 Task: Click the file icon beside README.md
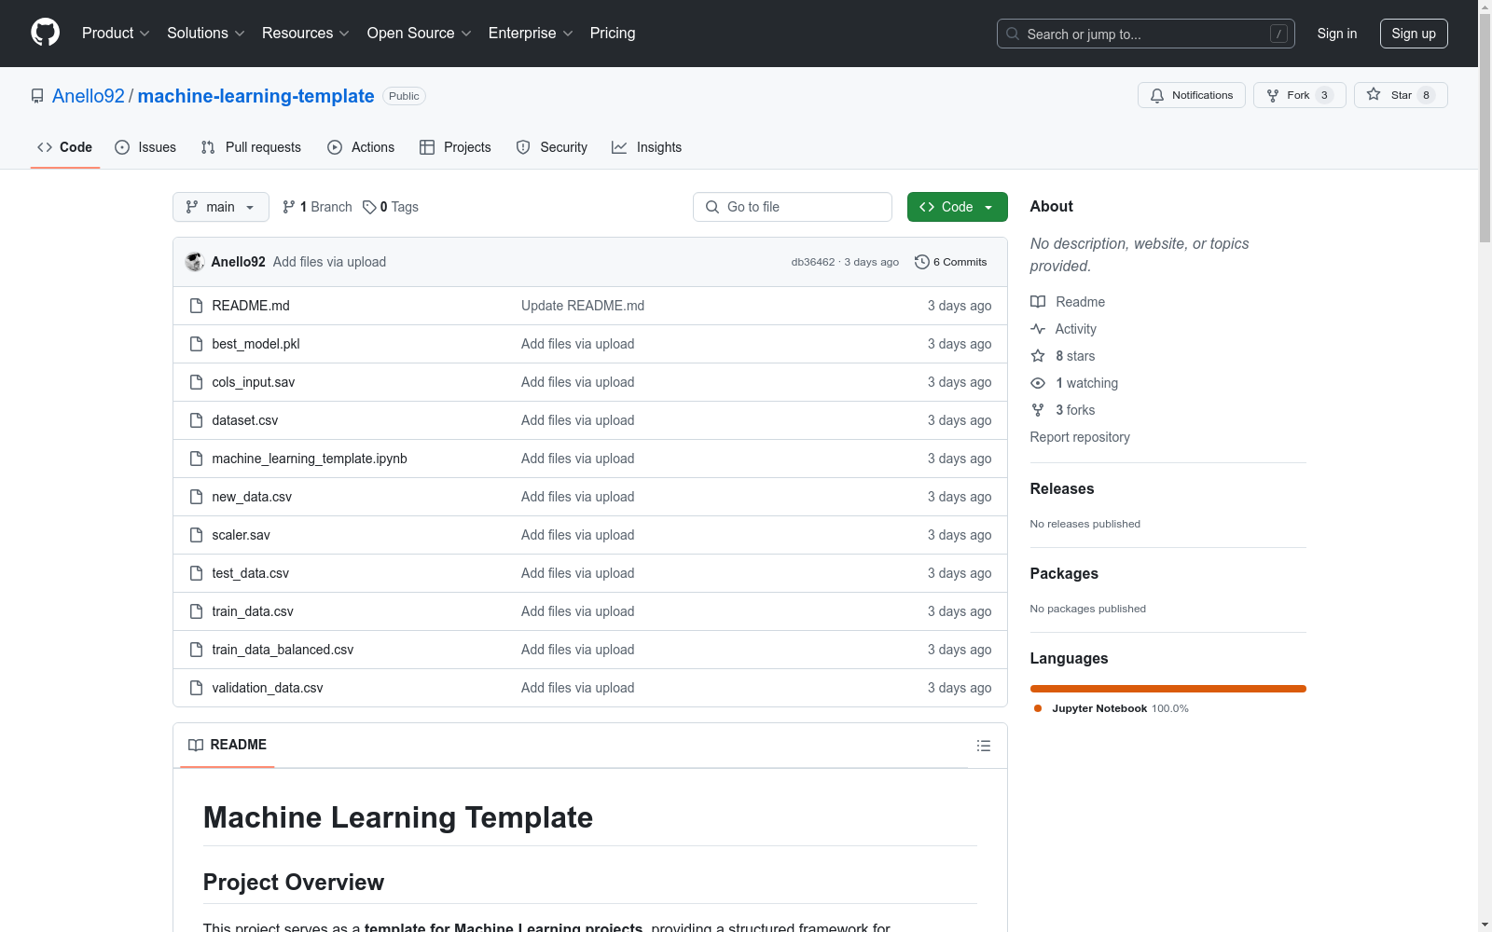[x=196, y=306]
